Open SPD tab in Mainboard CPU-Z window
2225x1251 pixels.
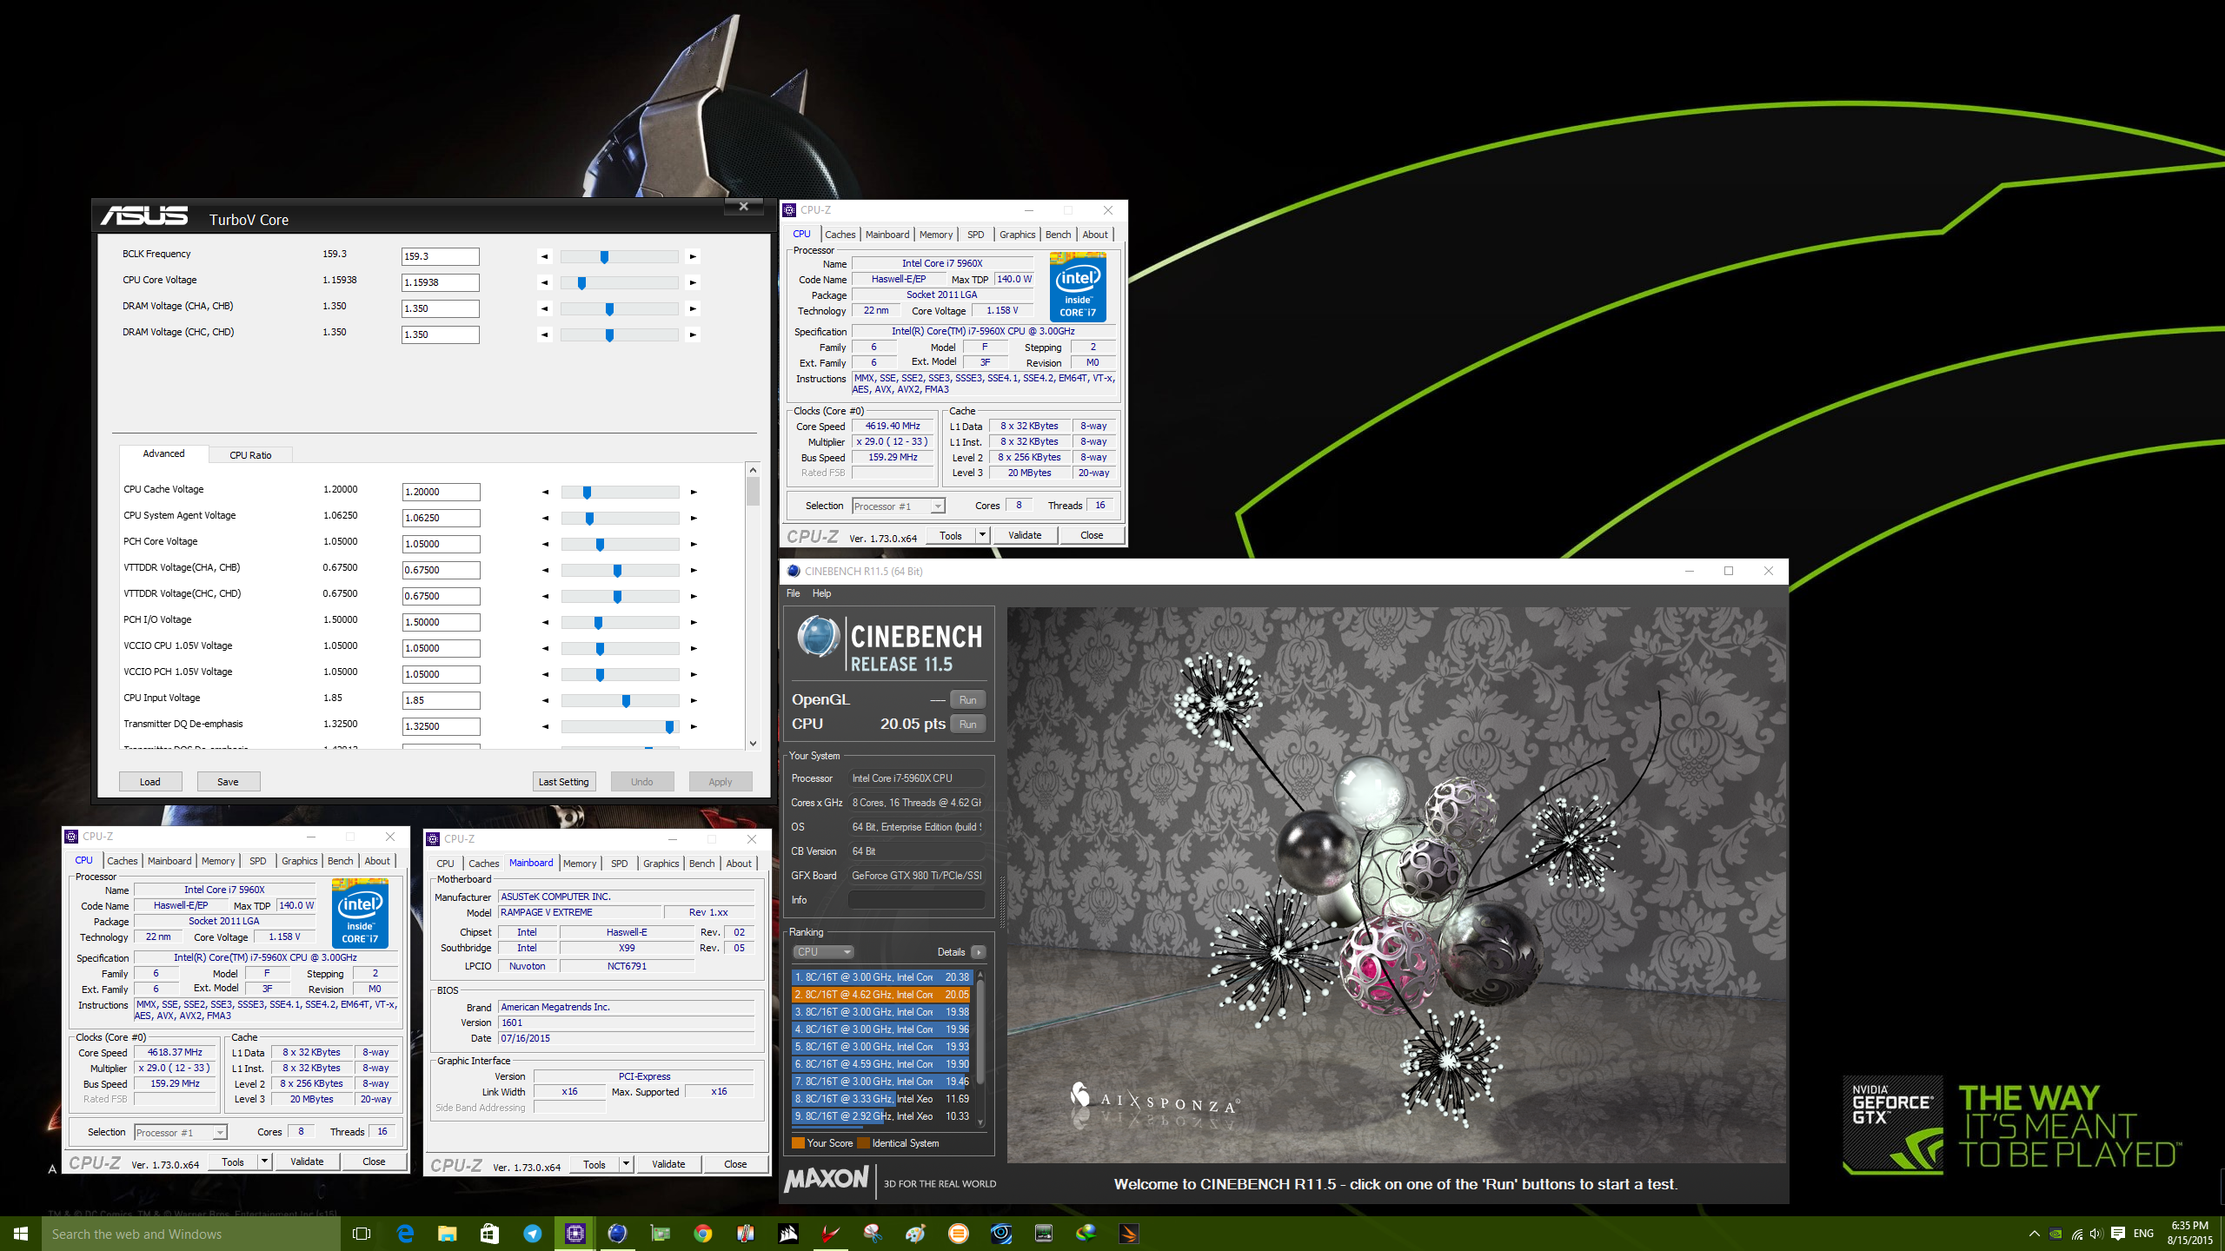point(619,864)
